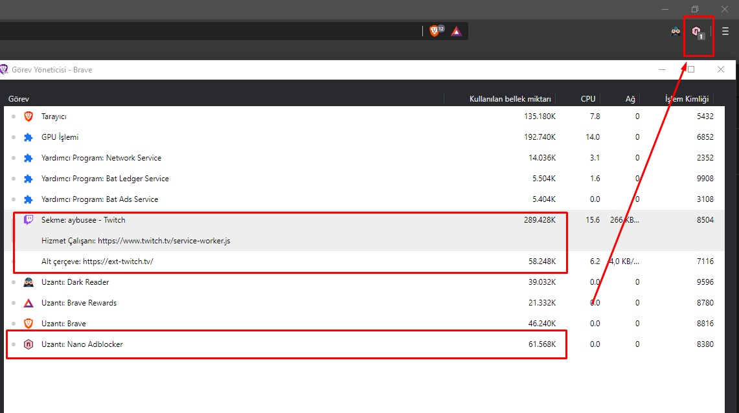Maximize the Görev Yöneticisi window
Viewport: 739px width, 413px height.
[x=691, y=69]
